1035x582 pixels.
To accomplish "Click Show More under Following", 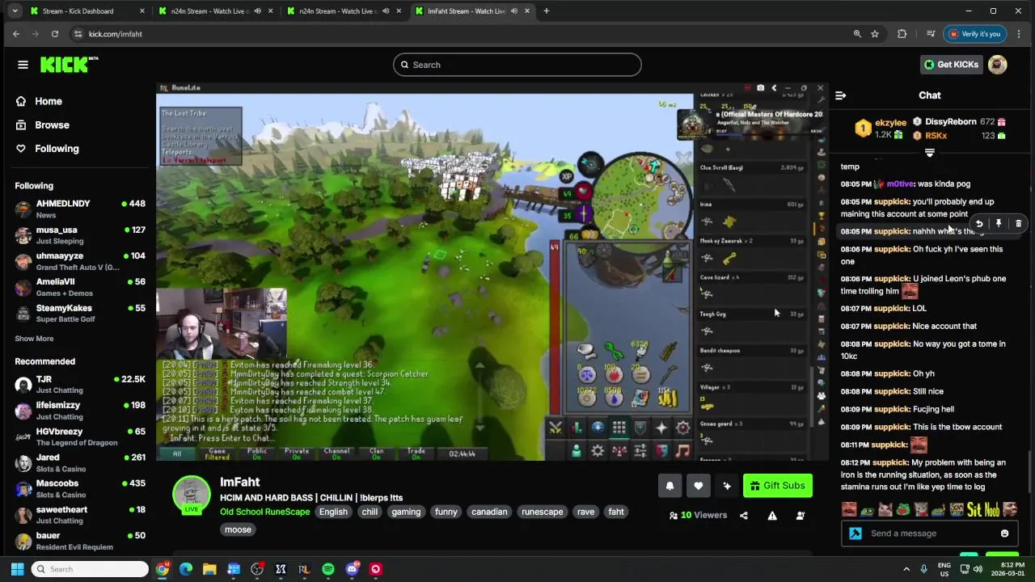I will [x=34, y=339].
